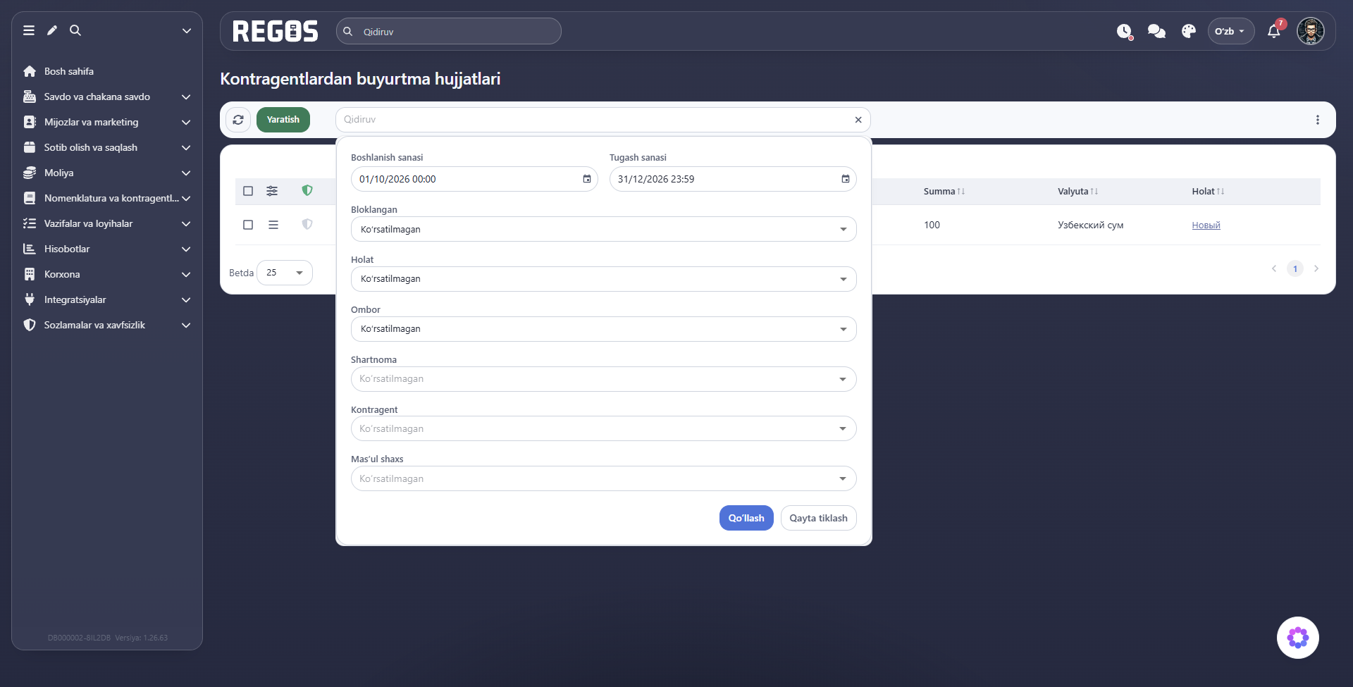Open the Kontragent dropdown
Viewport: 1353px width, 687px height.
tap(604, 428)
